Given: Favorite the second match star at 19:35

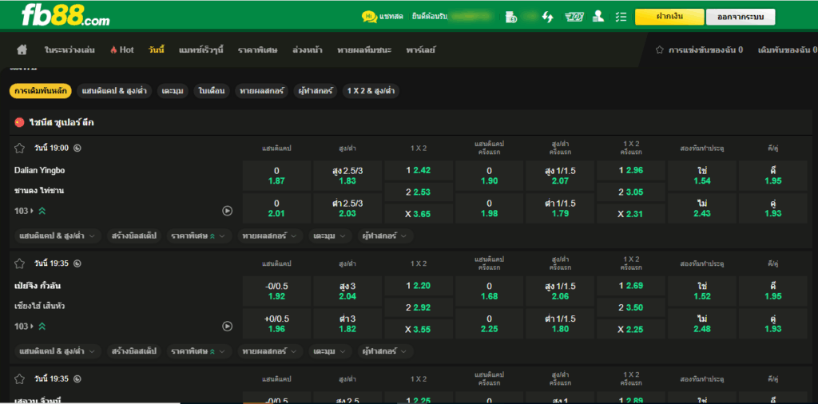Looking at the screenshot, I should tap(19, 263).
